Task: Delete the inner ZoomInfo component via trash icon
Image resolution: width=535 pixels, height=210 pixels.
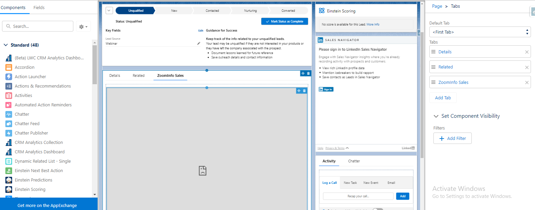Action: point(305,91)
